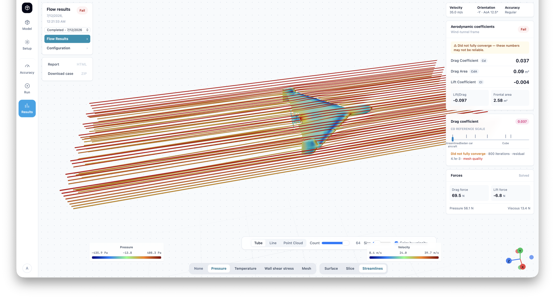555x299 pixels.
Task: Click the Viscous 13.4 N text
Action: (519, 208)
